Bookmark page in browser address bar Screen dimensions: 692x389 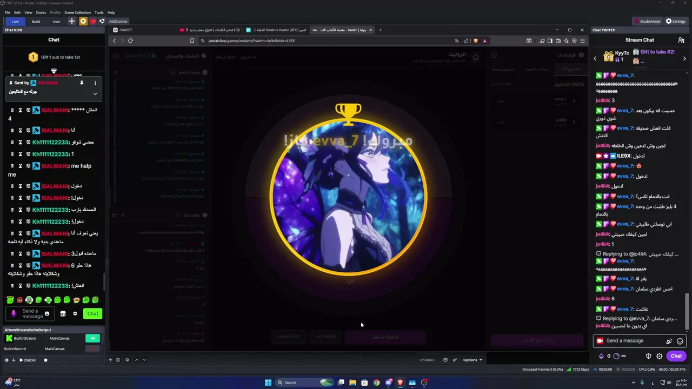coord(192,41)
